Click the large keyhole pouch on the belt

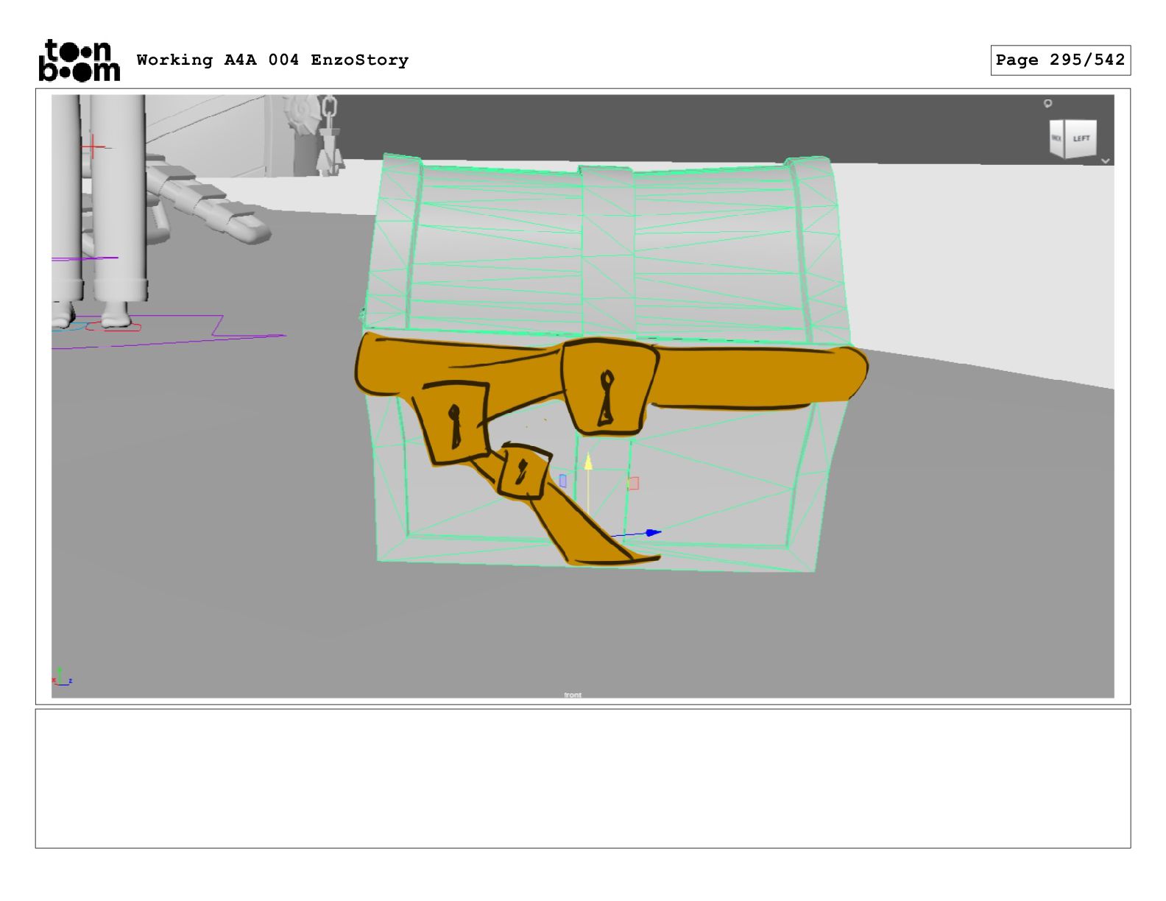tap(608, 387)
